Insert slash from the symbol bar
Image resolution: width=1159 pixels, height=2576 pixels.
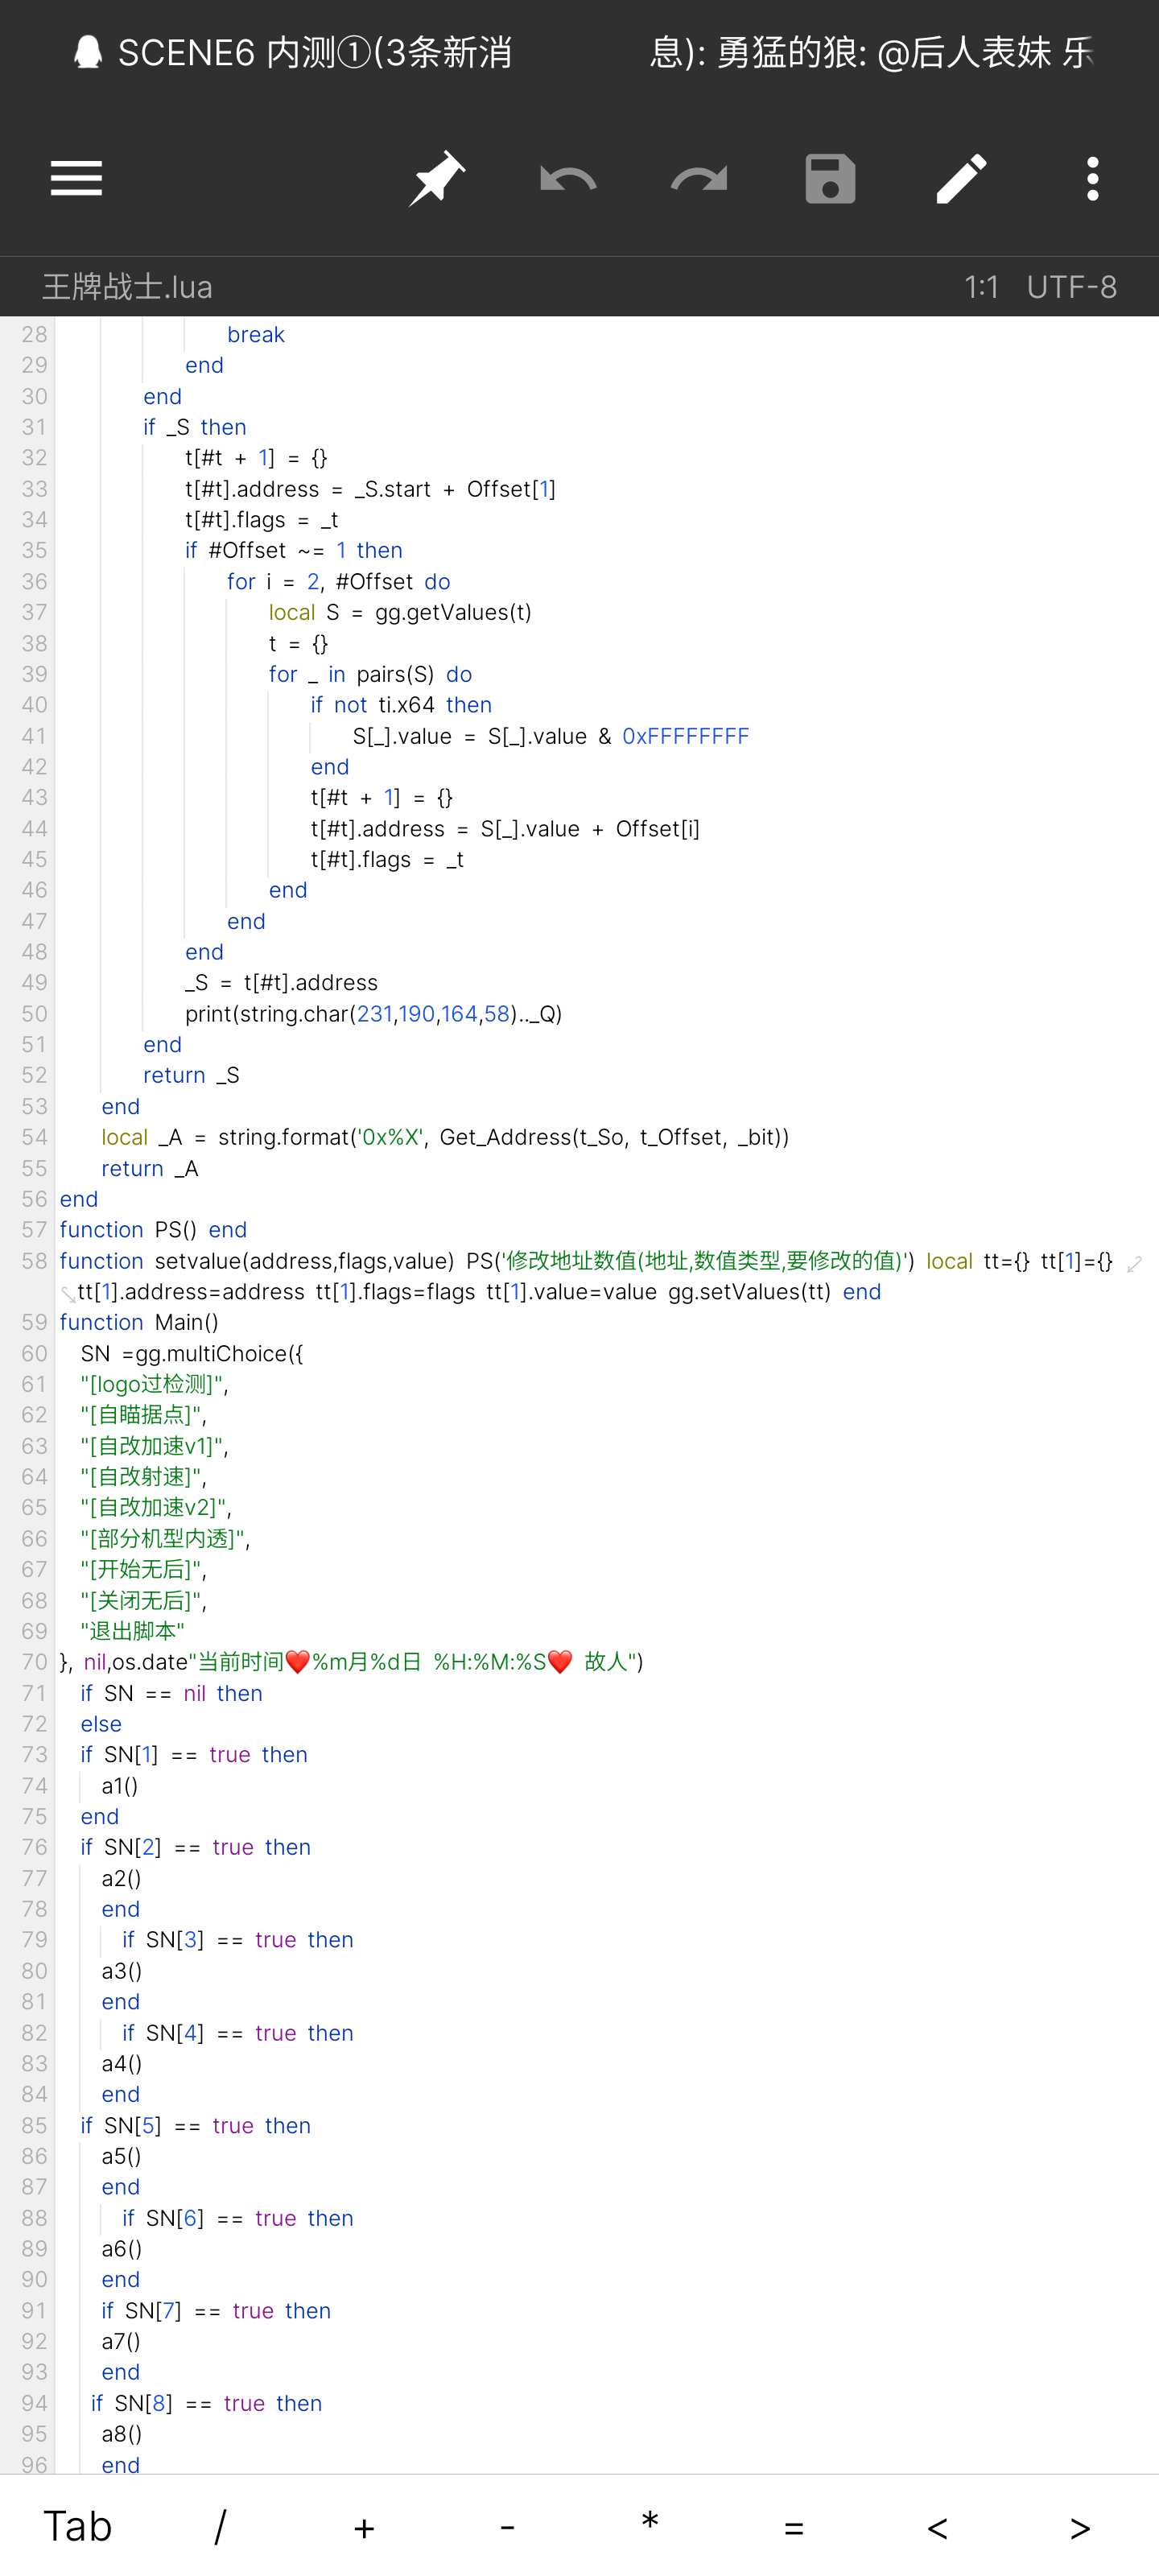pos(220,2526)
